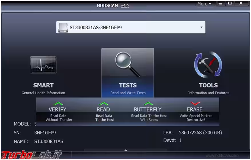Click the green arrow above READ

(103, 104)
